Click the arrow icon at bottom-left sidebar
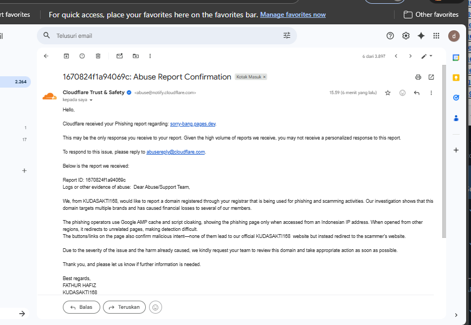 (22, 314)
